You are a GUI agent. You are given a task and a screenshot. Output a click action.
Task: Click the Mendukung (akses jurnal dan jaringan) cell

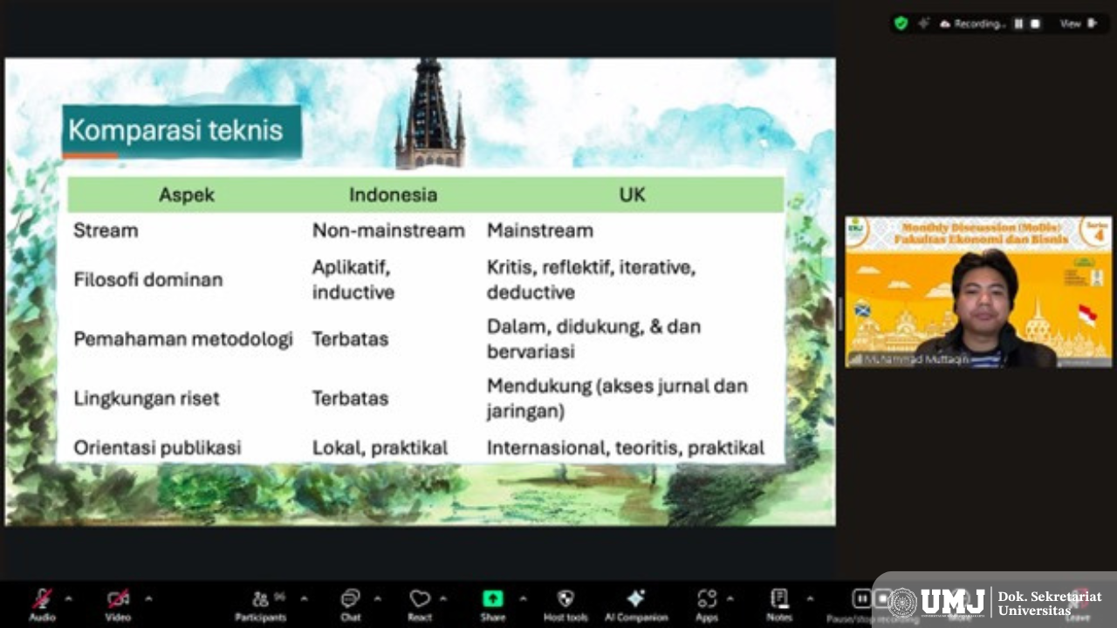pyautogui.click(x=617, y=398)
